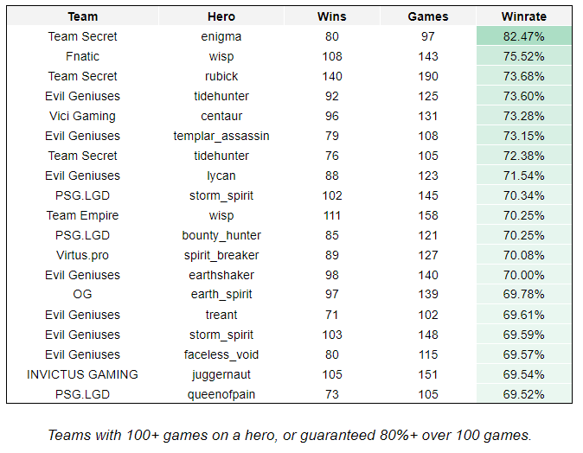Click the Winrate column header
583x453 pixels.
click(524, 16)
